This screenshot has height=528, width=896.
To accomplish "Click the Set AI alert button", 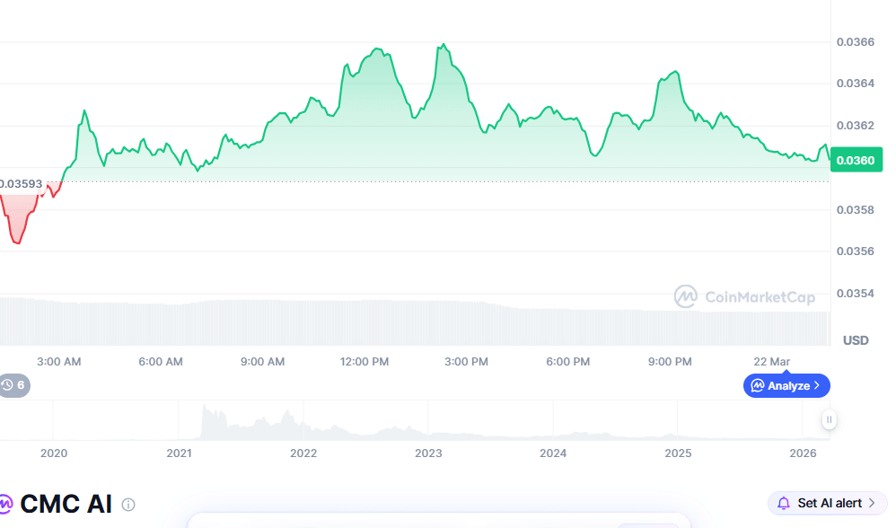I will [x=826, y=503].
